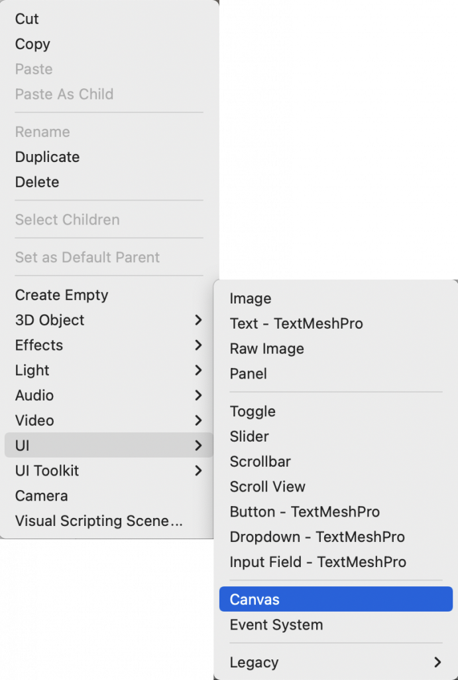Expand the 3D Object submenu

pyautogui.click(x=50, y=320)
